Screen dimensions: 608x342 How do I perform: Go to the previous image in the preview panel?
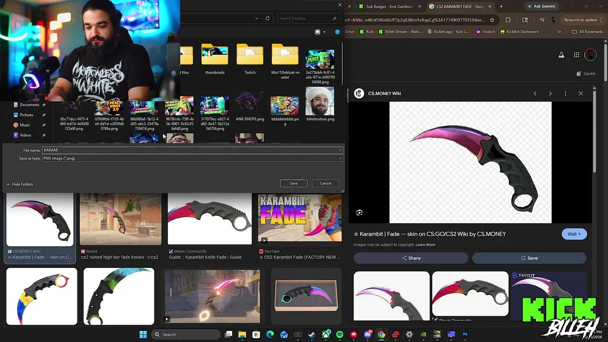pos(535,94)
